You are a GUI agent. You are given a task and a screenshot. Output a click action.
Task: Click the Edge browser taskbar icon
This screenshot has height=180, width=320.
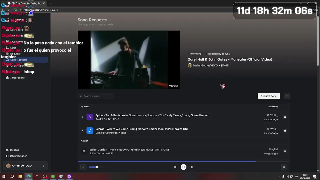tap(29, 177)
